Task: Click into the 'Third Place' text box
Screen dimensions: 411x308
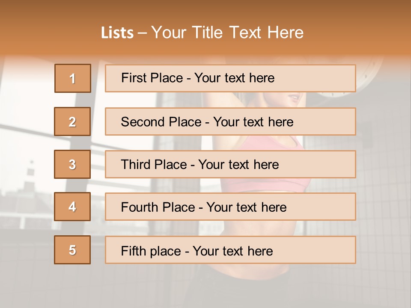Action: 230,164
